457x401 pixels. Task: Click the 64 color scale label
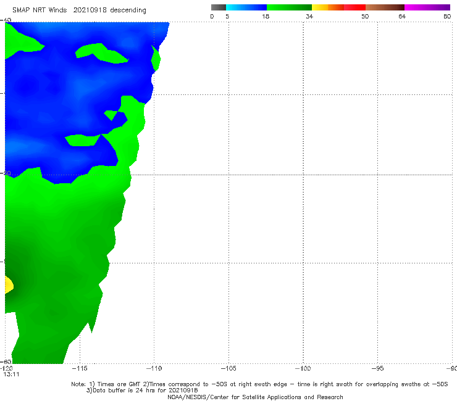[x=402, y=17]
